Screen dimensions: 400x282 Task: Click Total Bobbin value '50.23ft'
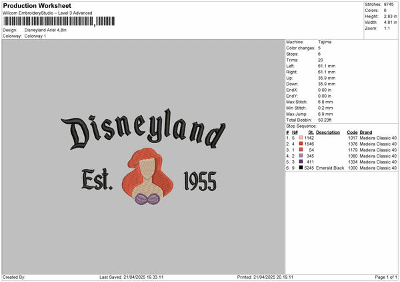click(x=325, y=120)
